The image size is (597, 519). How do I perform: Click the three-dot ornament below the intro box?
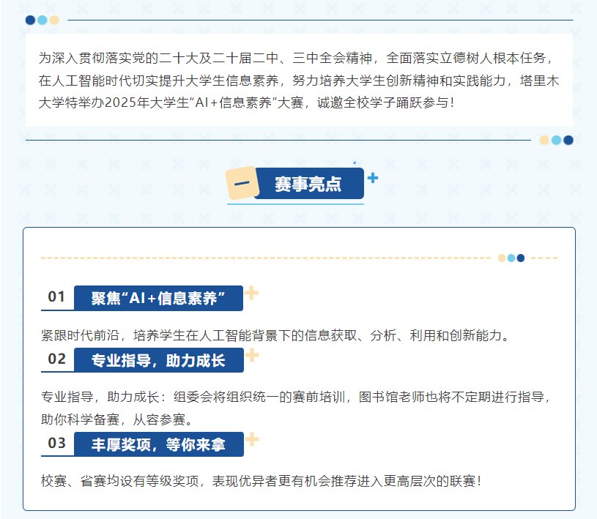(556, 140)
